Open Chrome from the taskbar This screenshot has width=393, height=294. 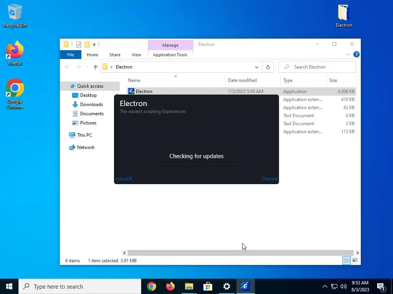tap(151, 286)
